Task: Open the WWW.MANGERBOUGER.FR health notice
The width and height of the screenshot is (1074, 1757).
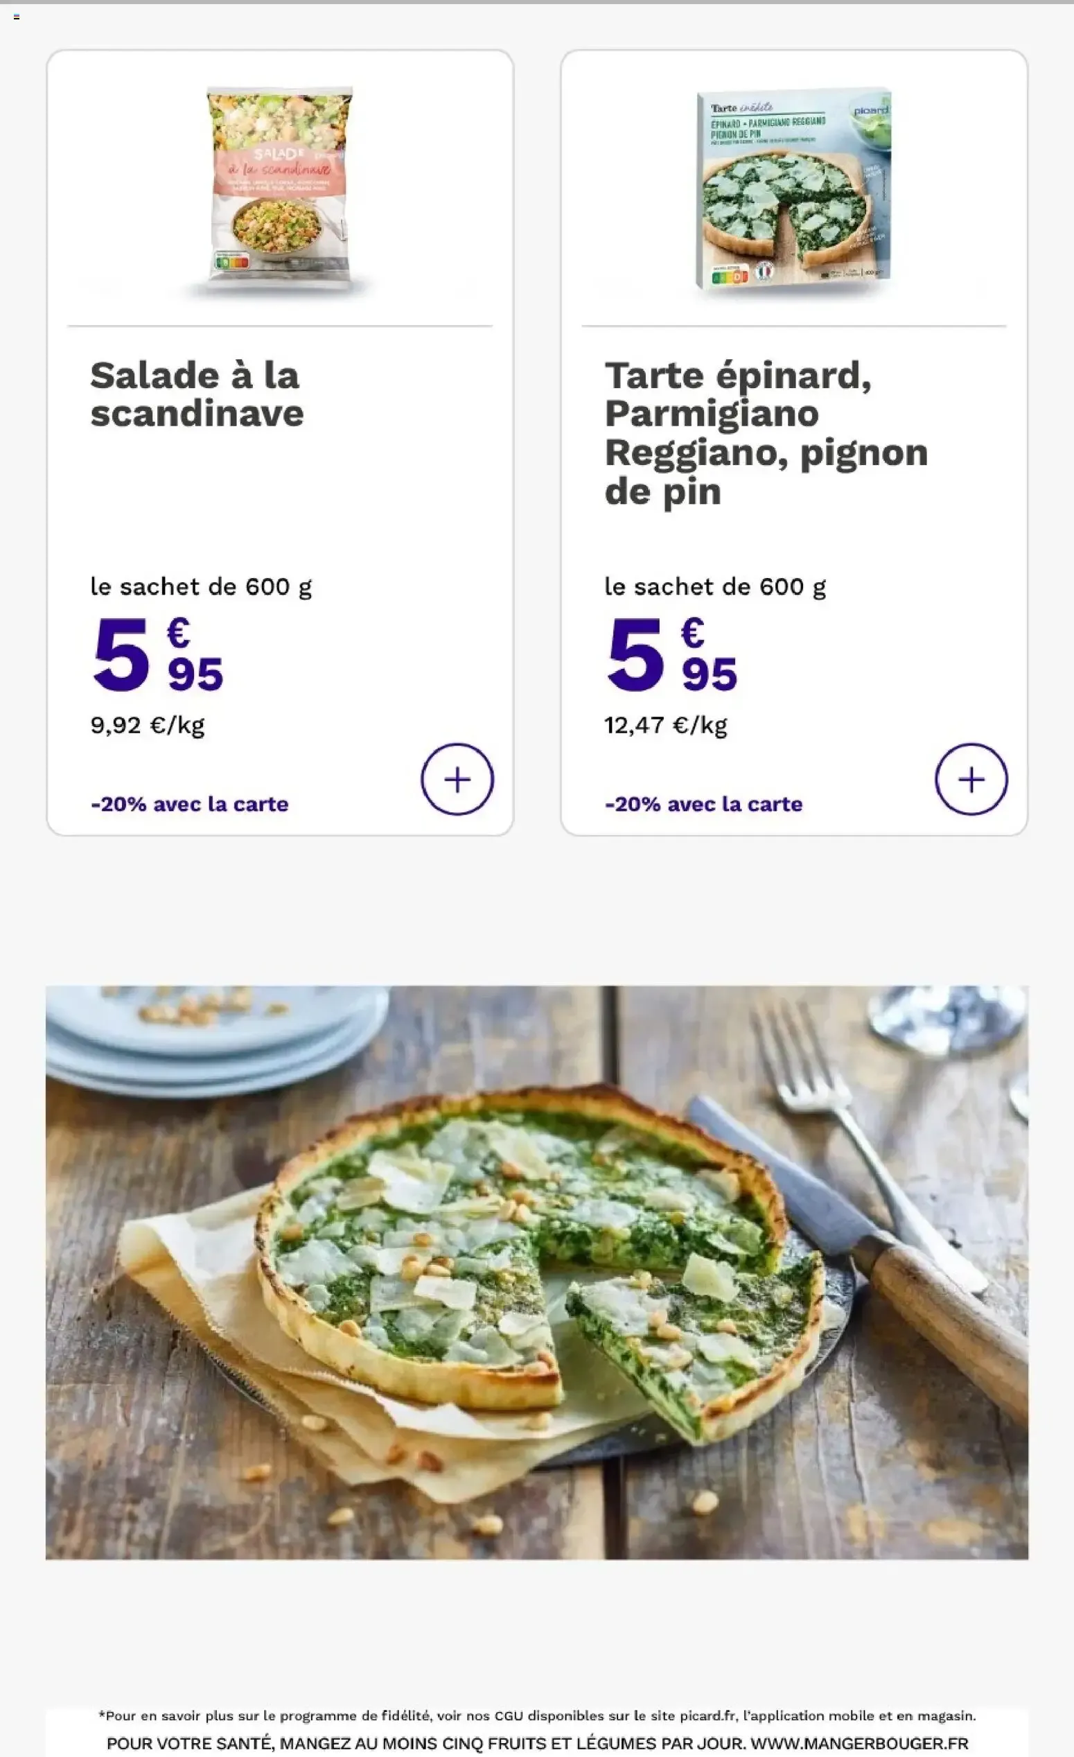Action: [x=536, y=1742]
